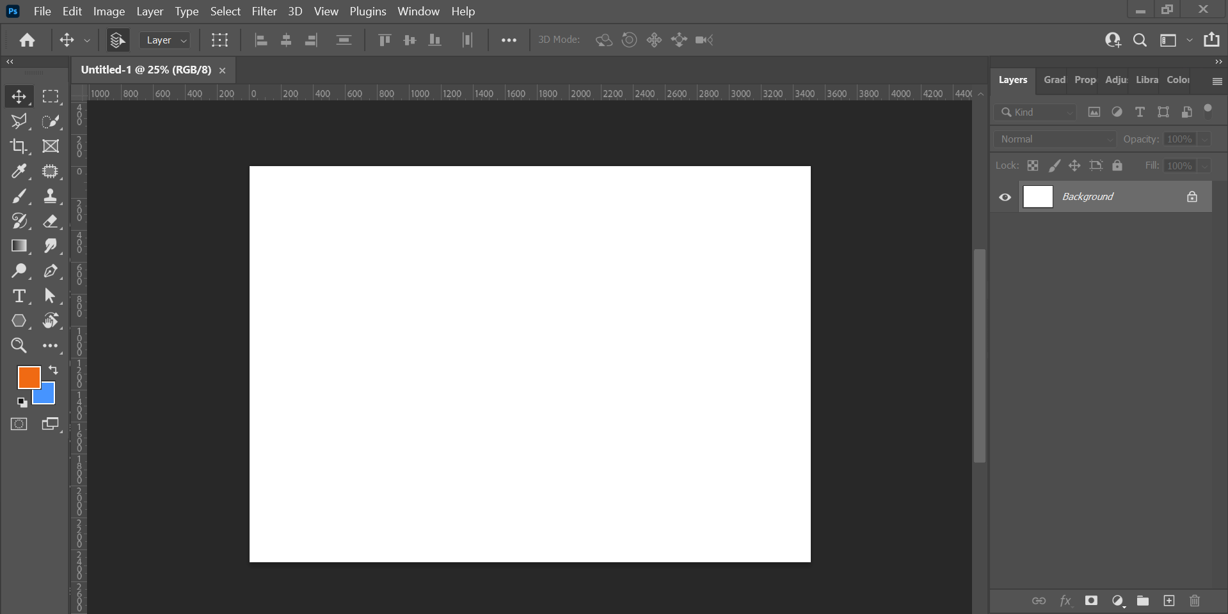1228x614 pixels.
Task: Click the orange foreground color swatch
Action: click(x=28, y=376)
